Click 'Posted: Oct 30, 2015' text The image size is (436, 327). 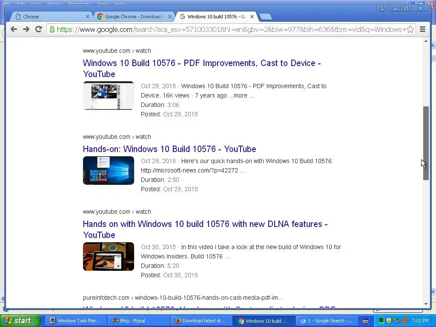pyautogui.click(x=169, y=275)
